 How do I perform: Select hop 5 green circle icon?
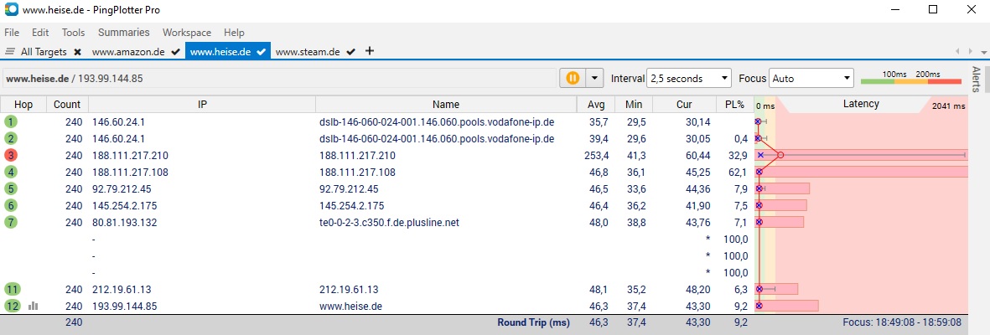pyautogui.click(x=11, y=188)
